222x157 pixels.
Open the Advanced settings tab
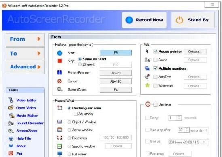pos(25,67)
